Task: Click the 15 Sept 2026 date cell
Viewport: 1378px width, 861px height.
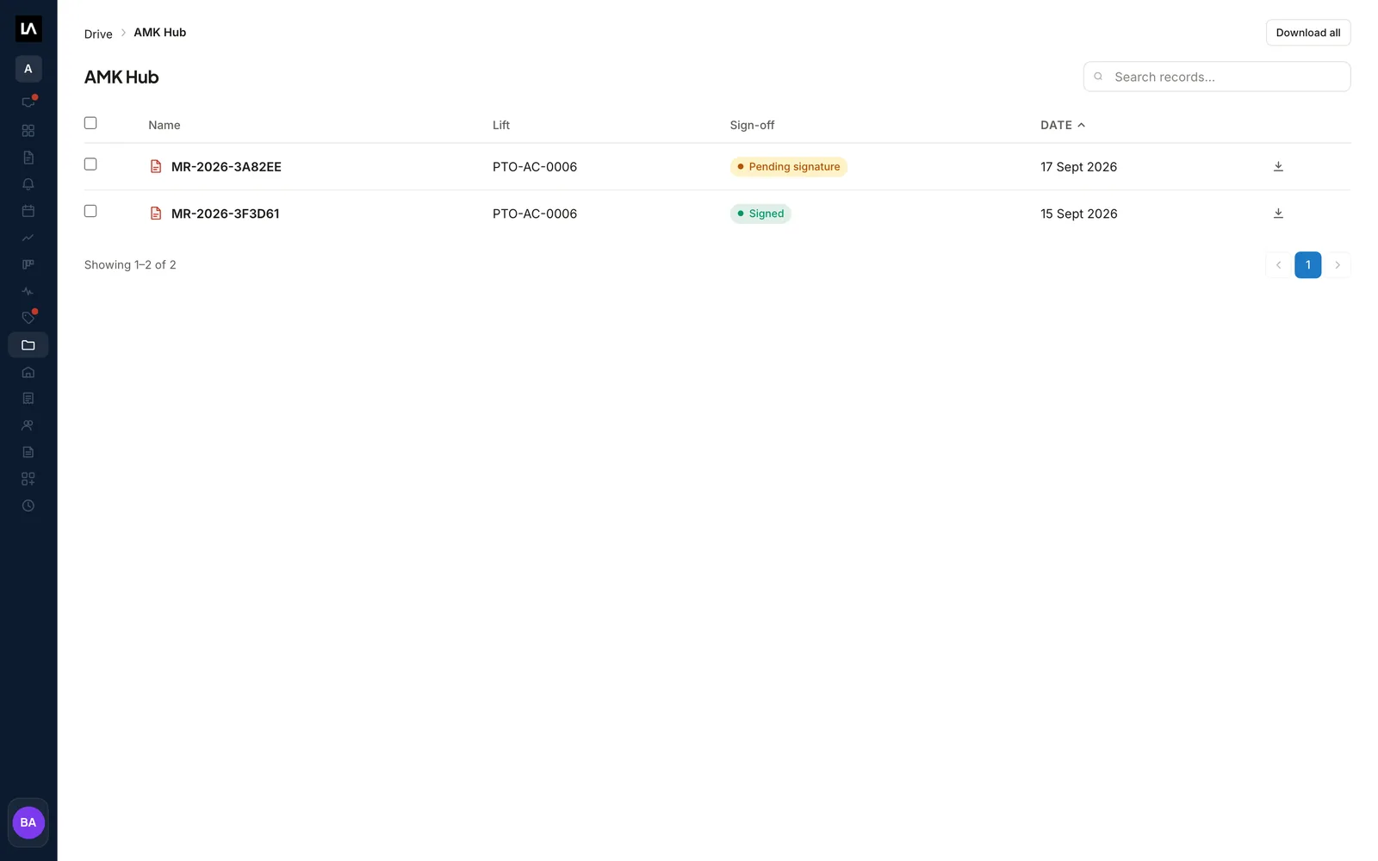Action: coord(1079,214)
